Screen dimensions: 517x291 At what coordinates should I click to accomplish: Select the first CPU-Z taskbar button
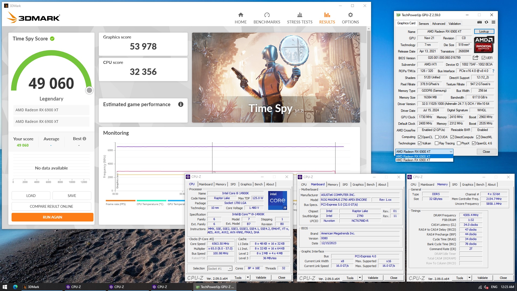tap(85, 287)
